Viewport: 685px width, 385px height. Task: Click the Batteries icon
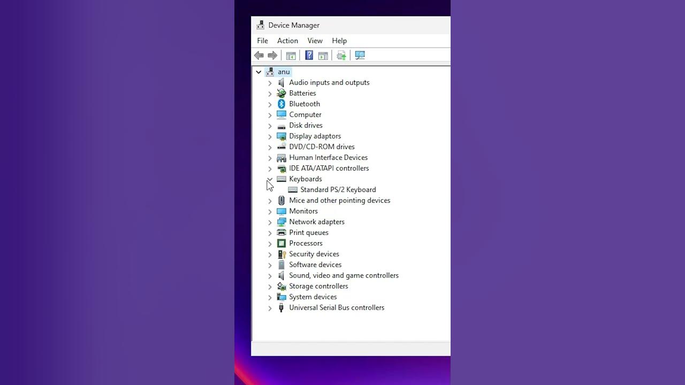pos(281,93)
